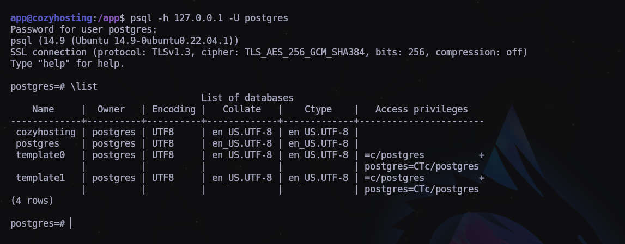Click the template0 database row name
625x244 pixels.
point(40,155)
